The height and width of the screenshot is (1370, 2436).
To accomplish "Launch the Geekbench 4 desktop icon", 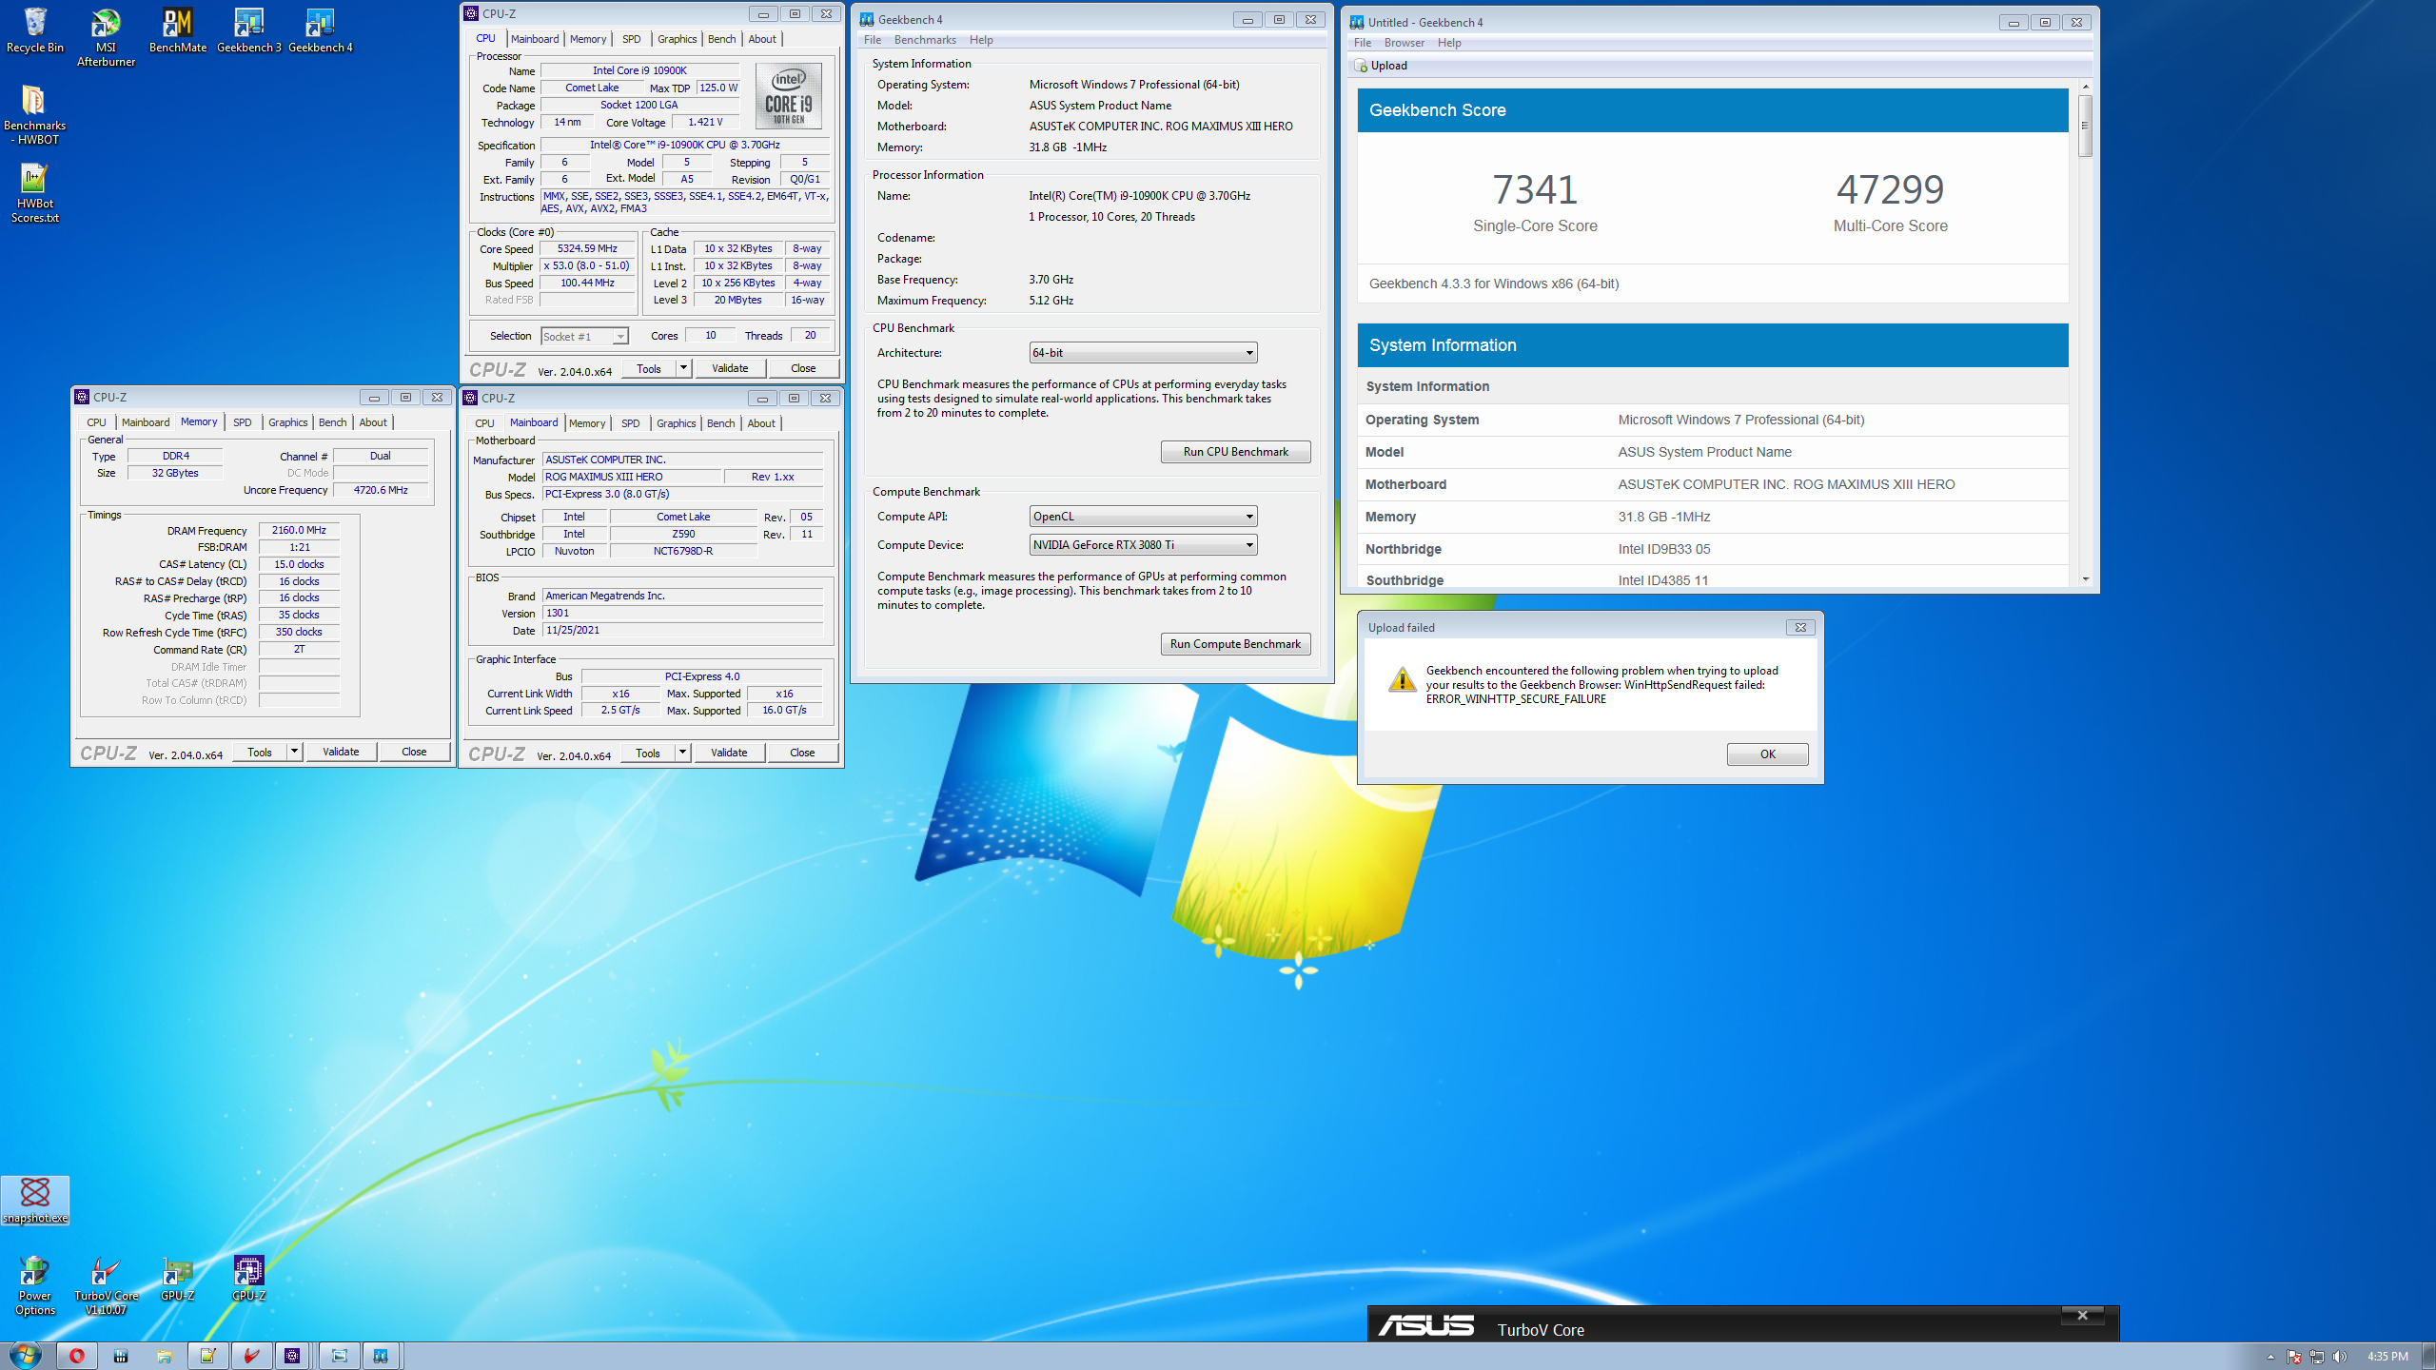I will pos(320,30).
